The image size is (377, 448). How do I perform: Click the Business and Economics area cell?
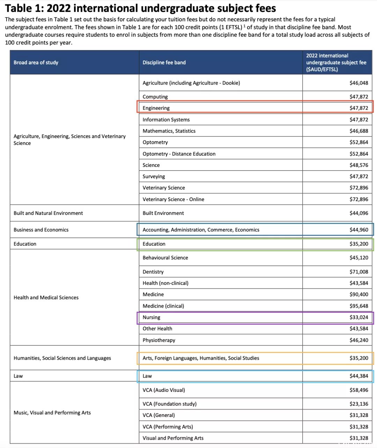pos(41,230)
